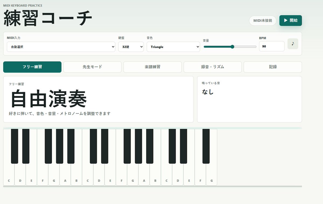323x204 pixels.
Task: Play the highest-octave C white key
Action: pos(167,175)
